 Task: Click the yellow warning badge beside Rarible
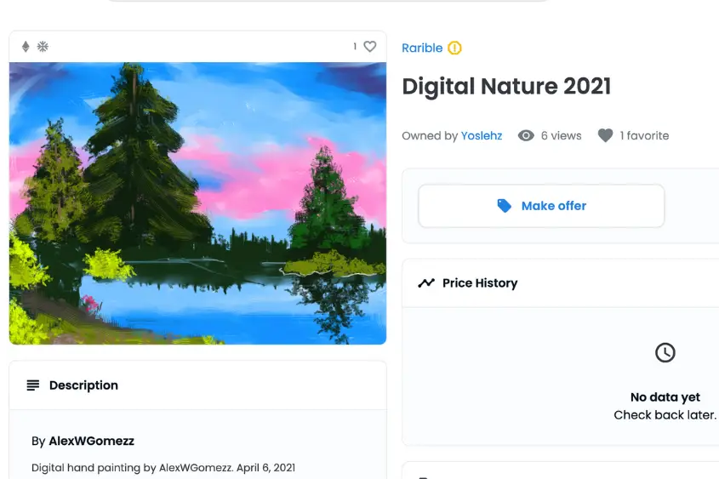pyautogui.click(x=454, y=48)
